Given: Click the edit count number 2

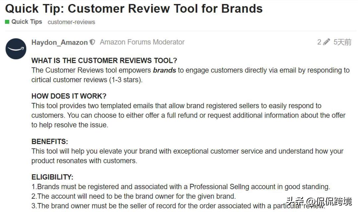Looking at the screenshot, I should point(319,42).
